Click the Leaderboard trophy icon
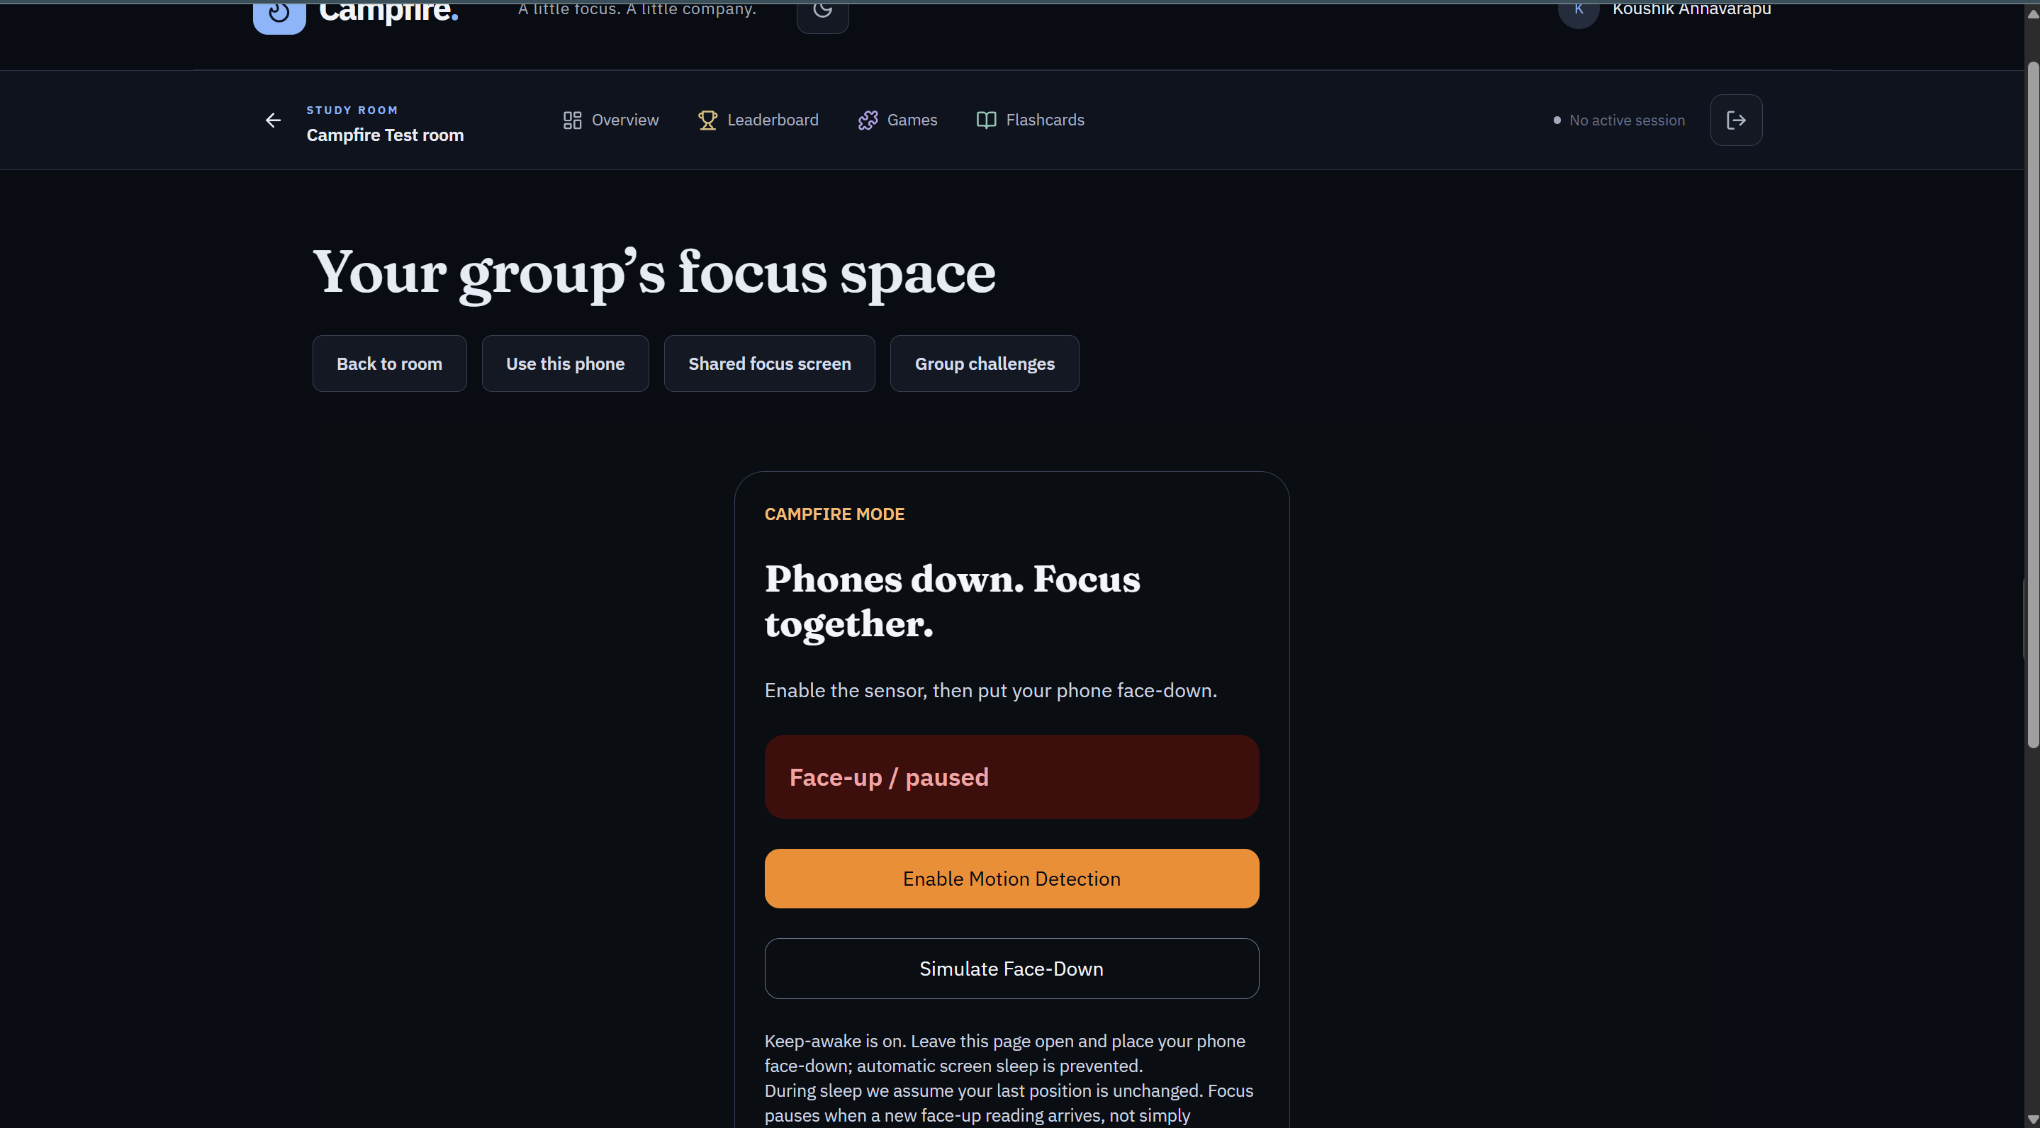Image resolution: width=2040 pixels, height=1128 pixels. [707, 120]
